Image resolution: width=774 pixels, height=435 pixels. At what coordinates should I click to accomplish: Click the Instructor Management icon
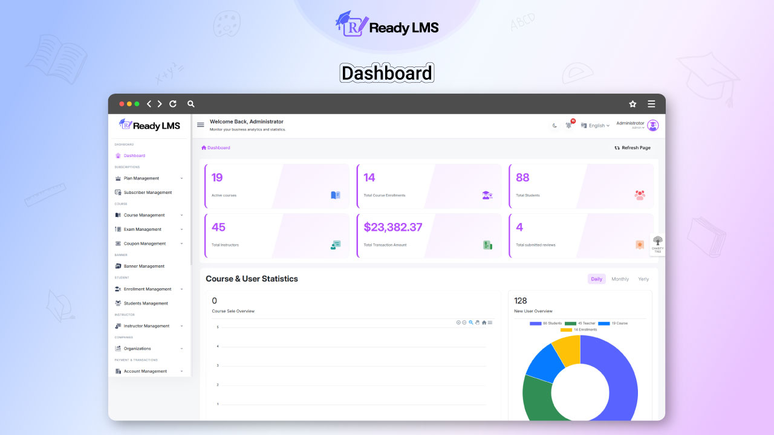point(118,326)
